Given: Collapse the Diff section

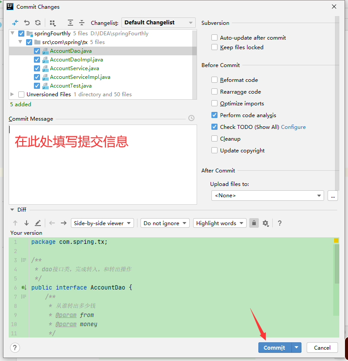Looking at the screenshot, I should tap(12, 209).
